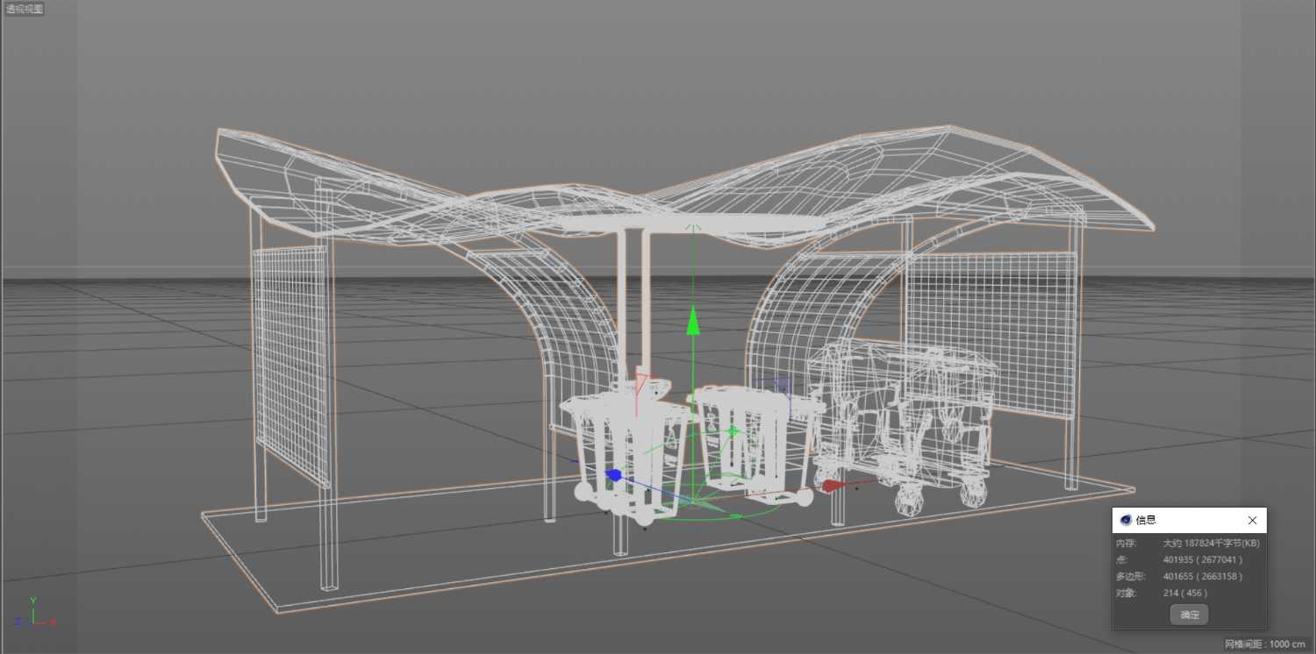The width and height of the screenshot is (1316, 654).
Task: Click the 对象 label in the dialog
Action: point(1126,593)
